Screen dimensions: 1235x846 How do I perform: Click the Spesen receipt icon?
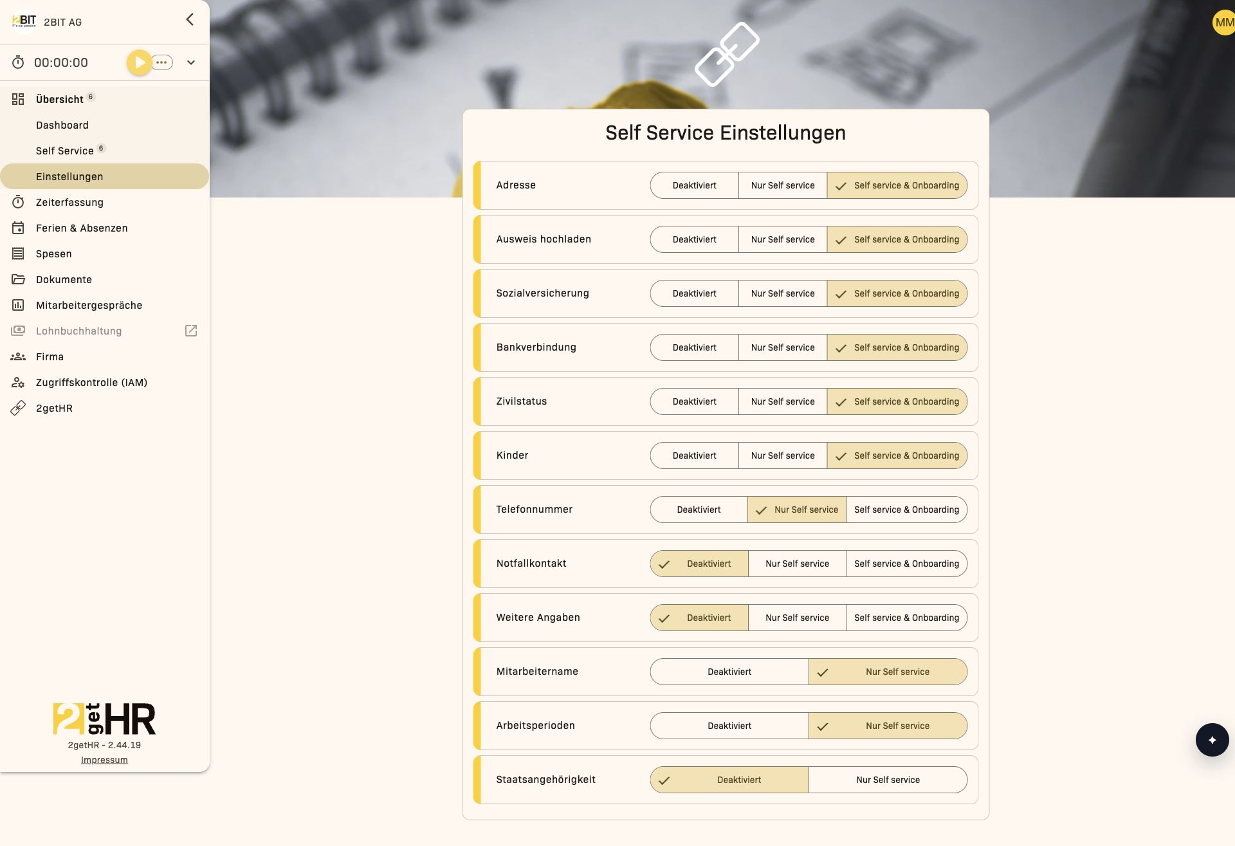pos(18,253)
